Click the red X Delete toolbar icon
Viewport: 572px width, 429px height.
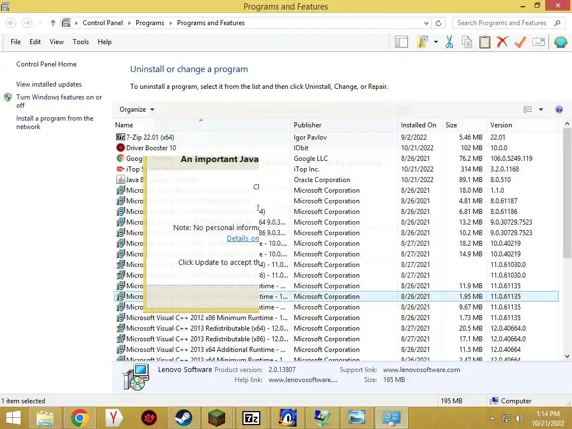[502, 42]
